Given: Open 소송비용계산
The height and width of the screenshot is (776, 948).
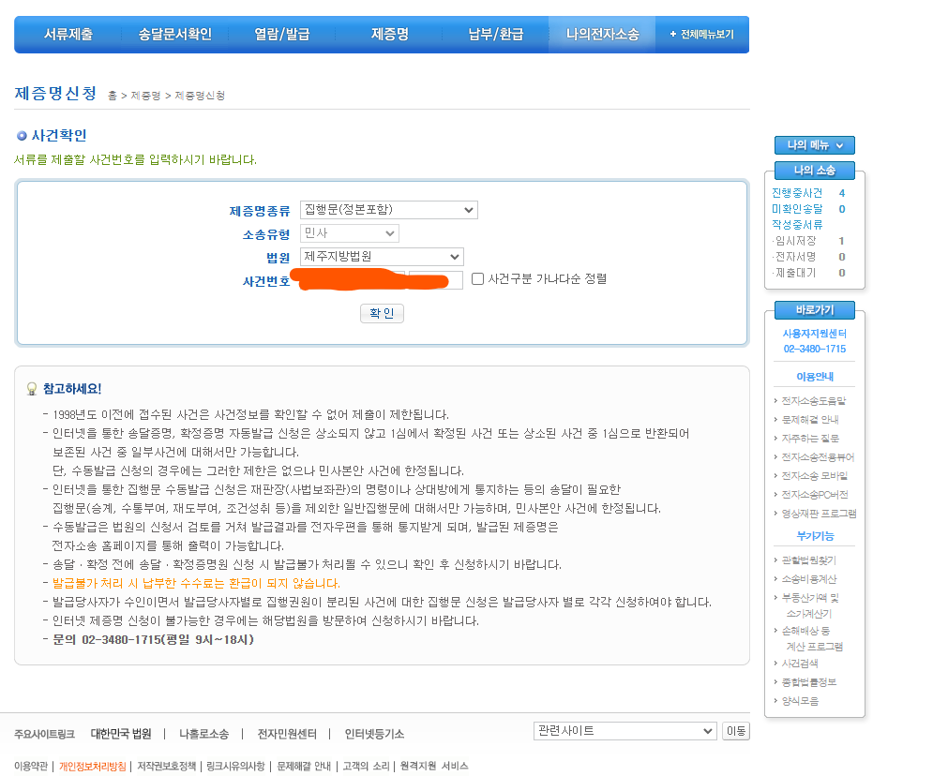Looking at the screenshot, I should [808, 579].
